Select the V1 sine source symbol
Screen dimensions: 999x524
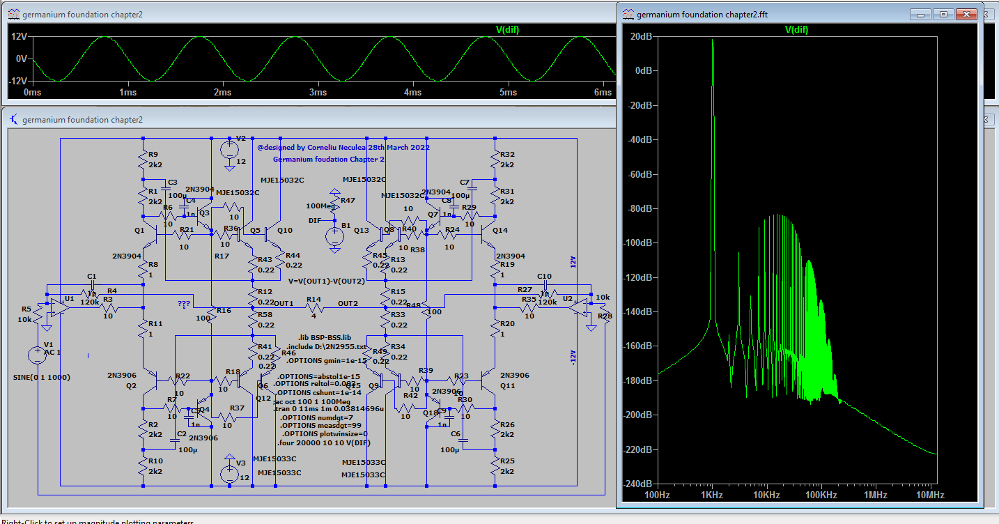tap(37, 355)
